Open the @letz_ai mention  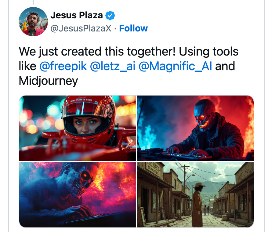[112, 66]
